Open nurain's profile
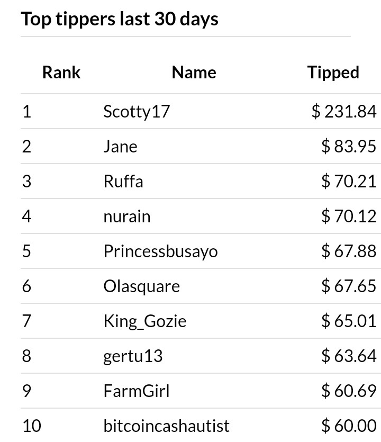 tap(127, 217)
